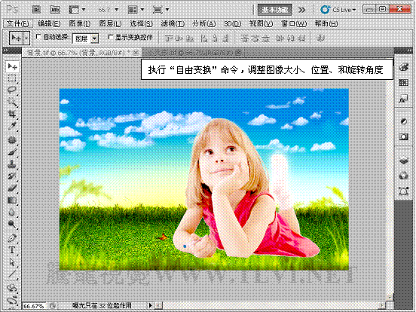This screenshot has height=312, width=416.
Task: Open the 窗口(W) menu
Action: click(x=294, y=24)
